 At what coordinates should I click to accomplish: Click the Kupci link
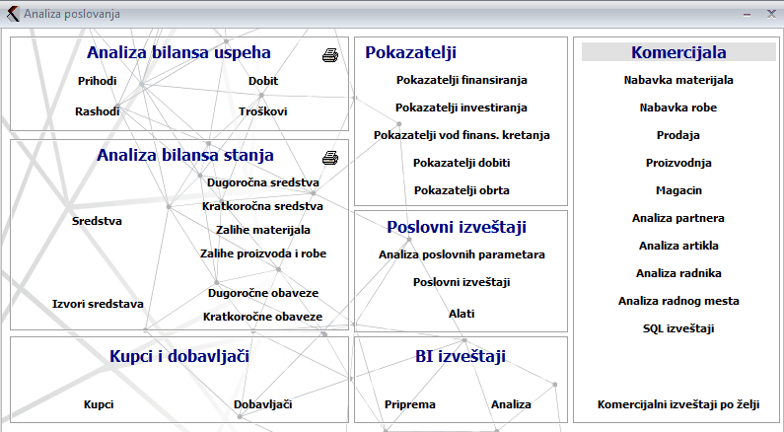tap(99, 404)
